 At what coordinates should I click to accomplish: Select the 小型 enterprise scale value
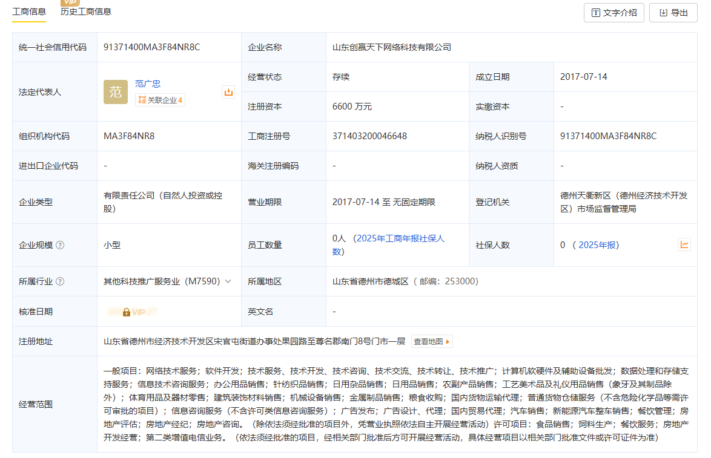click(x=112, y=245)
